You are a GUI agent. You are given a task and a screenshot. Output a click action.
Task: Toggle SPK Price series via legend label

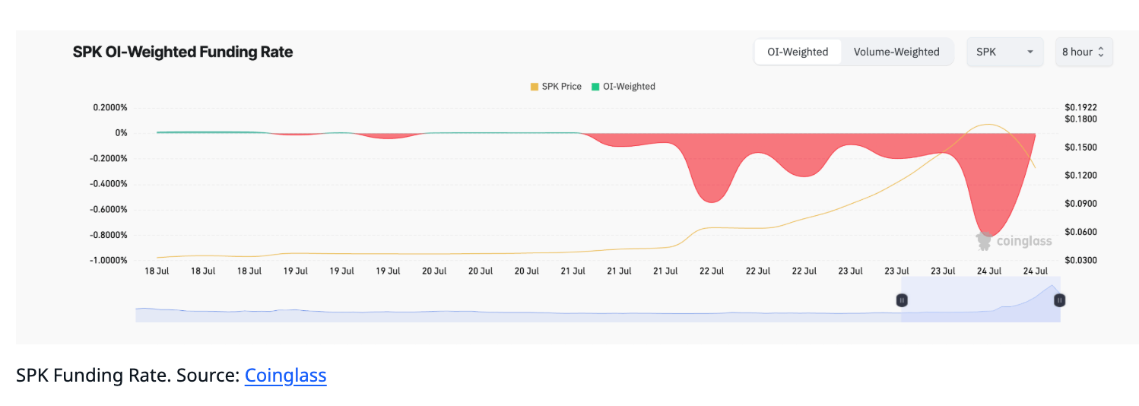click(x=561, y=87)
